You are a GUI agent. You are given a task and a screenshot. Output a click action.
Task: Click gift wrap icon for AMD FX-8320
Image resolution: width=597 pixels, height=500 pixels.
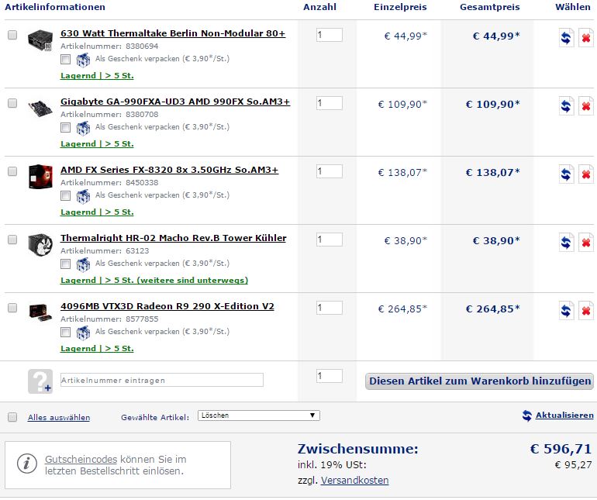pyautogui.click(x=83, y=196)
